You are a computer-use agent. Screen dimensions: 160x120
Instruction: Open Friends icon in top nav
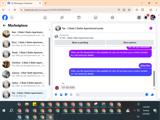point(62,18)
